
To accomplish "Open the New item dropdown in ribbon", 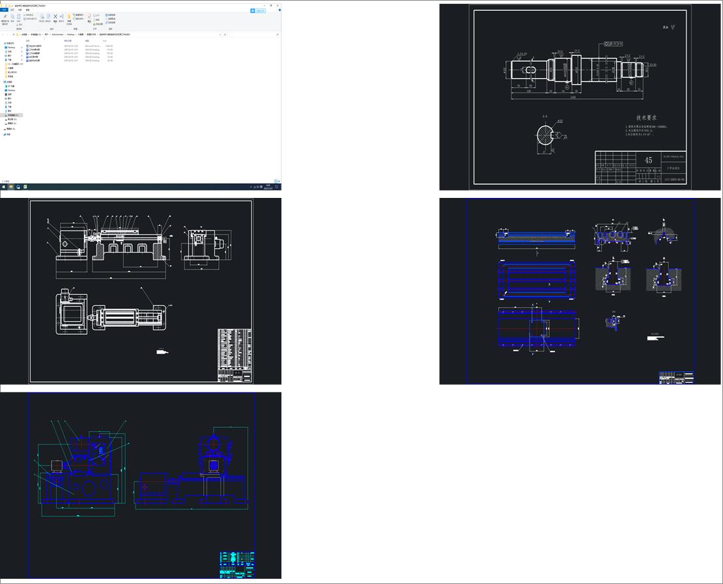I will (79, 15).
